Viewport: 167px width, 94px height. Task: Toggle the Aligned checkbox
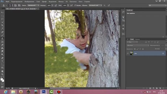point(75,5)
